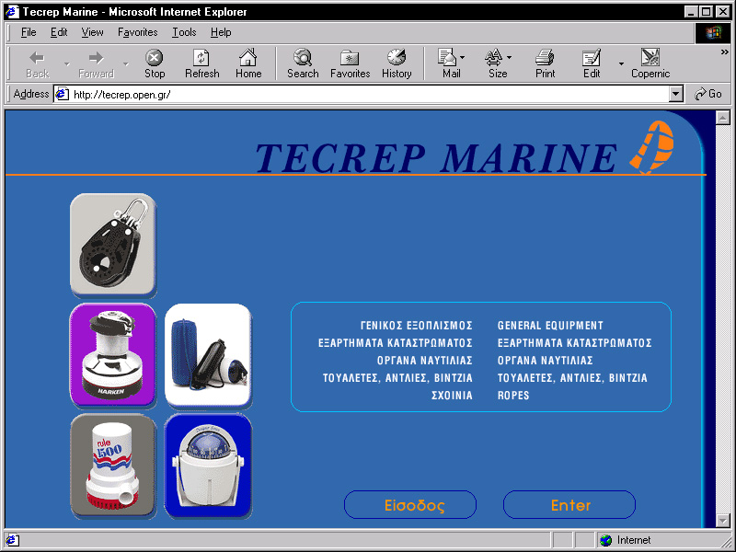Open the File menu
Viewport: 736px width, 552px height.
pyautogui.click(x=29, y=32)
